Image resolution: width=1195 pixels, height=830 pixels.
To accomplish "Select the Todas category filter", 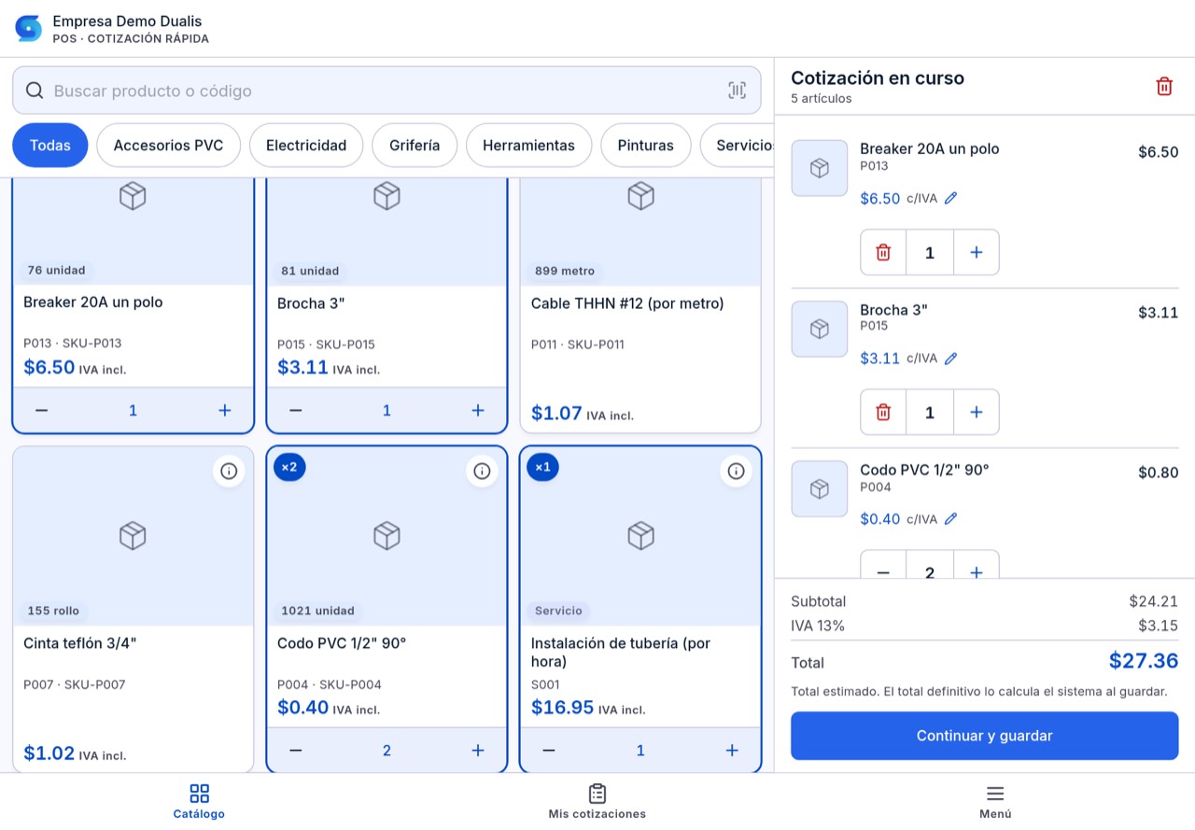I will coord(50,146).
